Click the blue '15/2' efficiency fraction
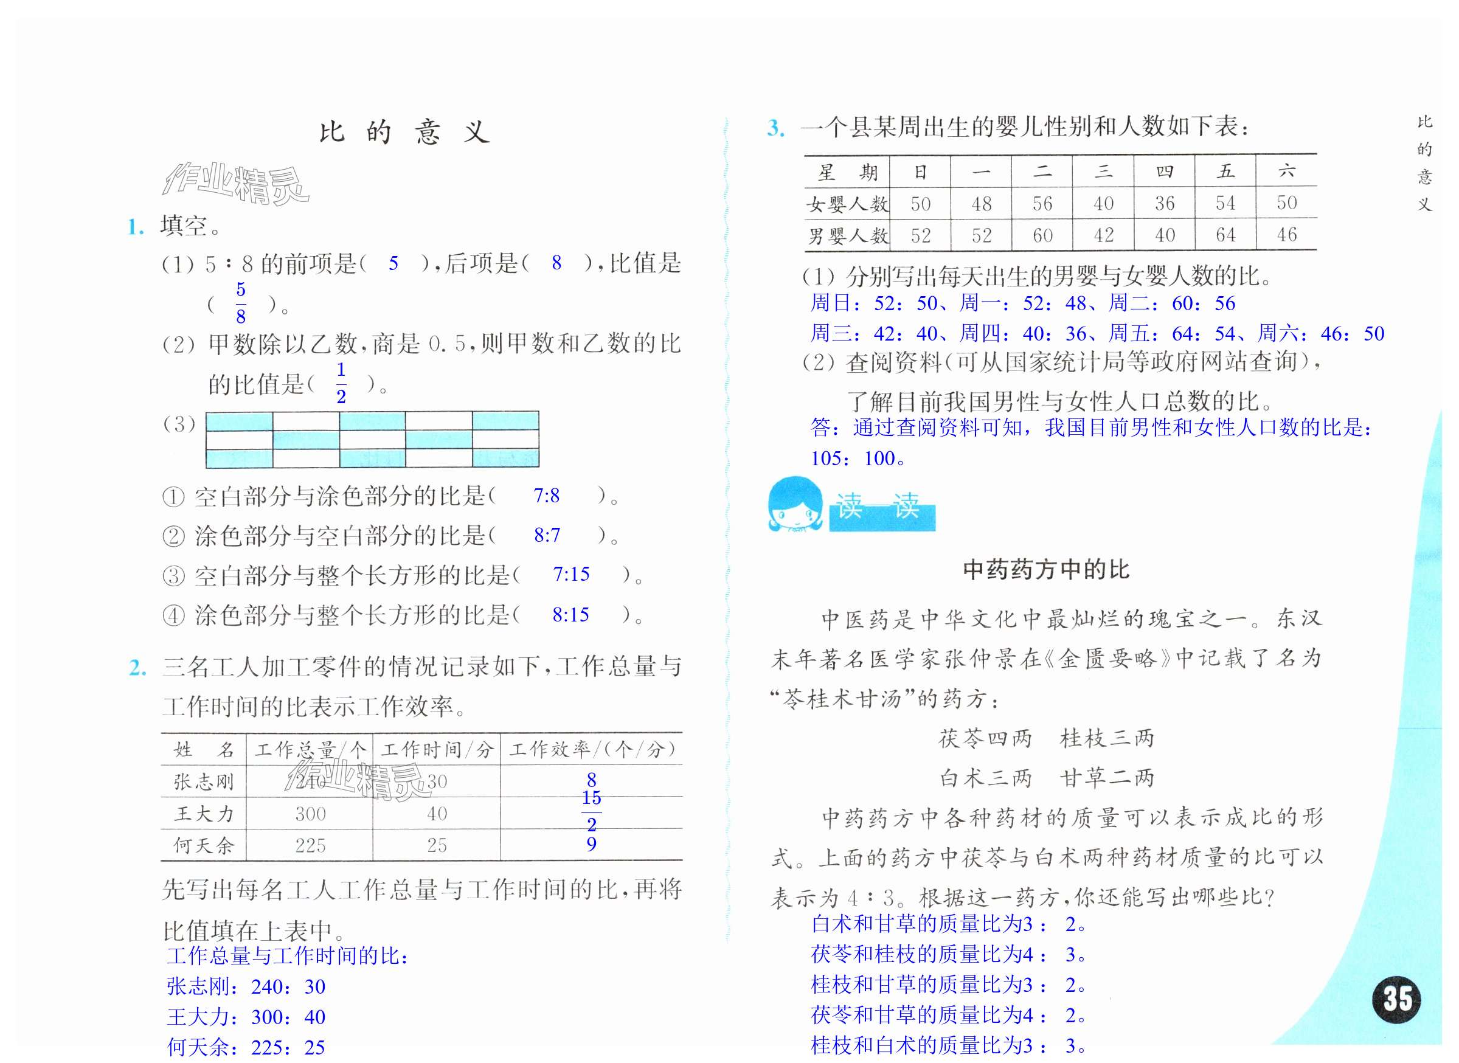The height and width of the screenshot is (1063, 1459). coord(592,812)
